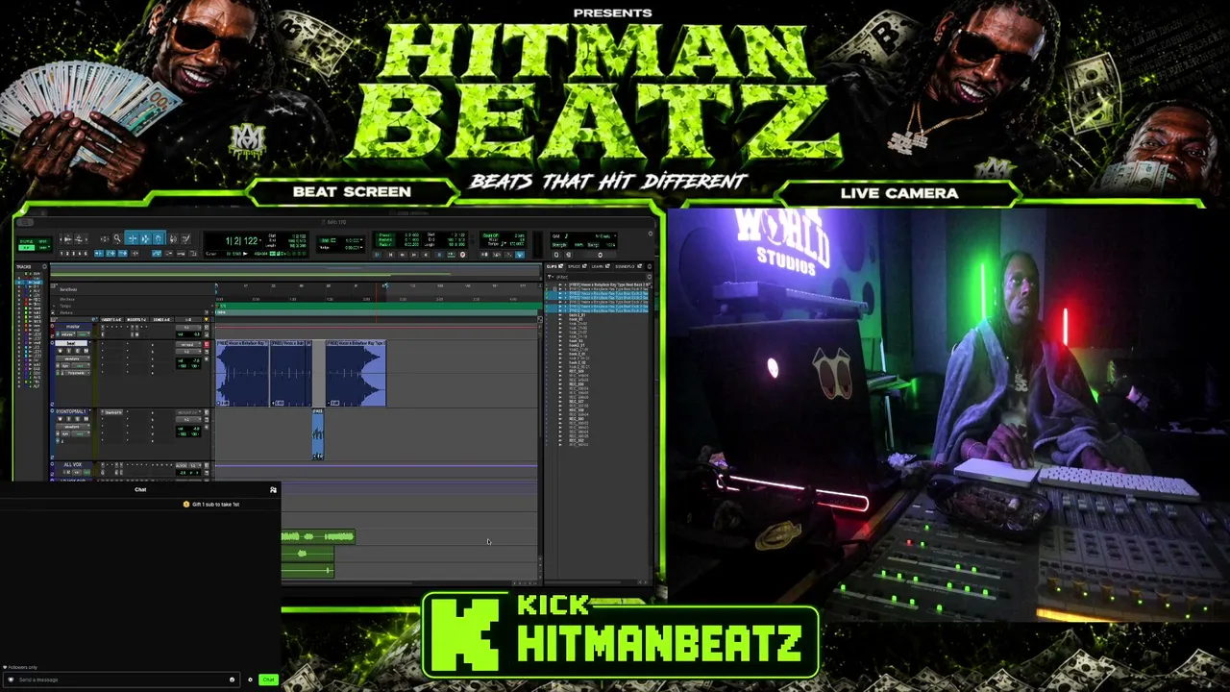Click the Record button in transport
1230x692 pixels.
(x=462, y=255)
